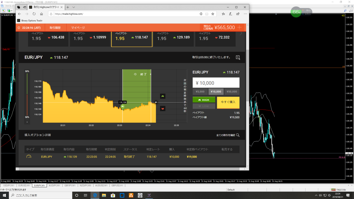The height and width of the screenshot is (199, 354).
Task: Click the green up arrow beside the chart
Action: [x=163, y=96]
